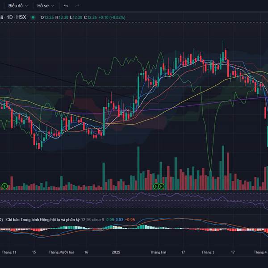Click the Tháng 11 time axis label
This screenshot has height=268, width=268.
9,252
